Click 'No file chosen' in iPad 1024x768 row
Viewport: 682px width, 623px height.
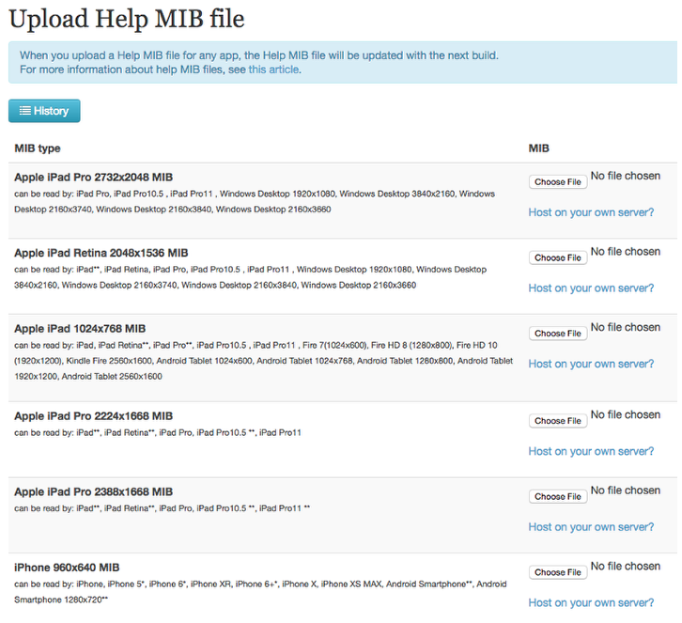626,327
